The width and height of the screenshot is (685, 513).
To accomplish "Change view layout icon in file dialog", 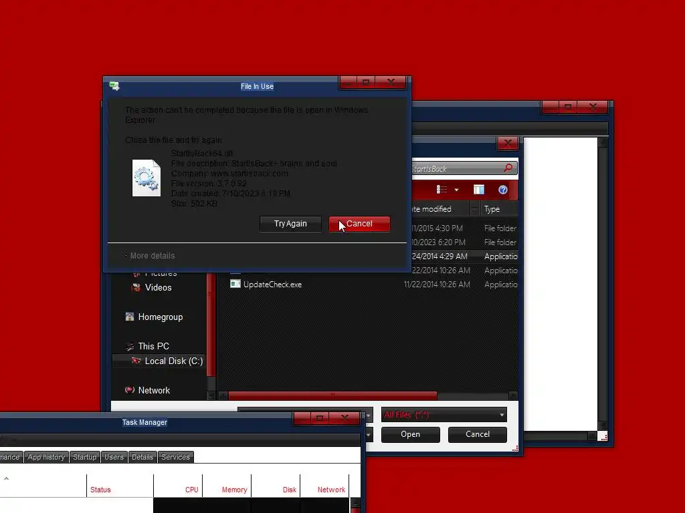I will (442, 189).
